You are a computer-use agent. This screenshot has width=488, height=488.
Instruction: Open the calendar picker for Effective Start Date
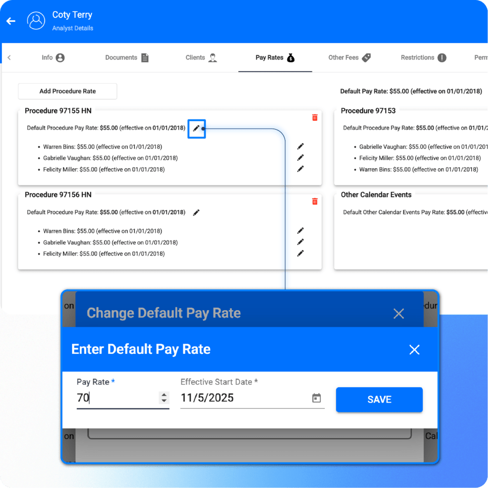tap(317, 399)
